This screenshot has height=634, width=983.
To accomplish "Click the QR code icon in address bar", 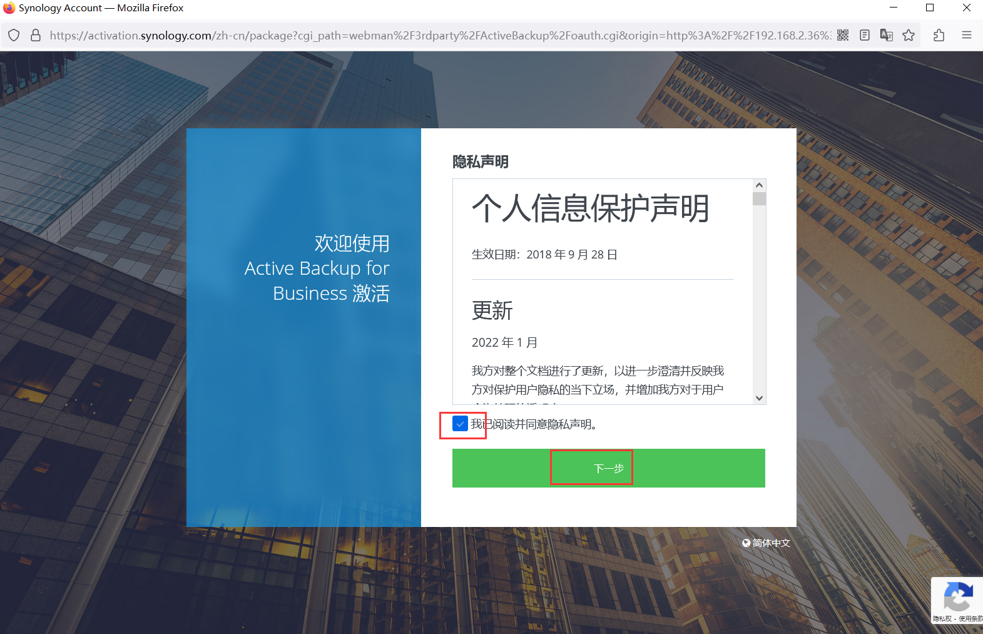I will (843, 35).
